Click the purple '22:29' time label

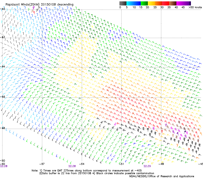pos(147,166)
